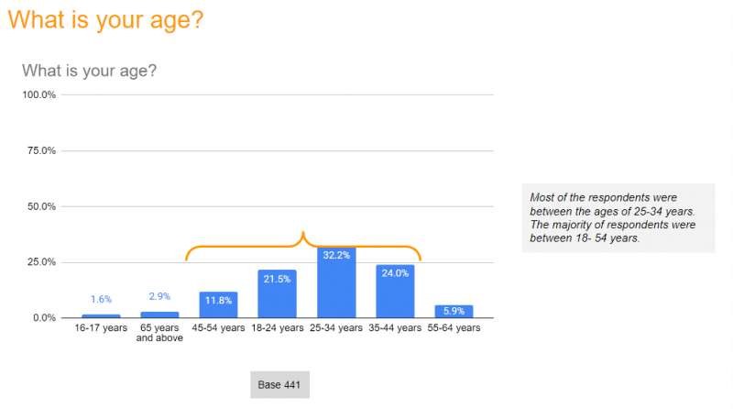The image size is (733, 409).
Task: Click the 55-64 years bar
Action: (x=454, y=311)
